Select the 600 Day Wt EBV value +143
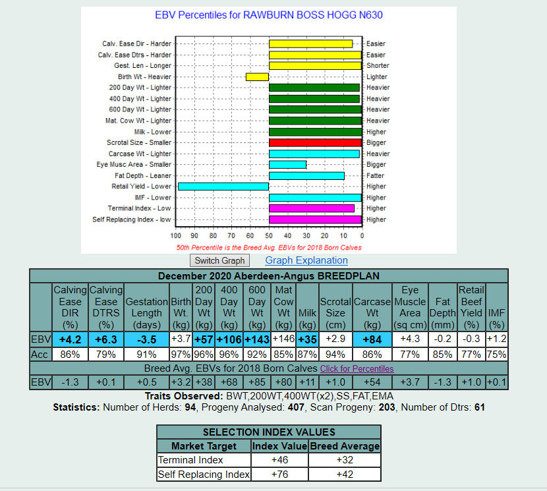 (258, 339)
